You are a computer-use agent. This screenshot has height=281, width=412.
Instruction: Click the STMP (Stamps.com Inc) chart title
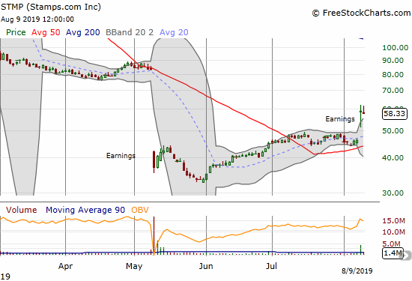pos(51,7)
